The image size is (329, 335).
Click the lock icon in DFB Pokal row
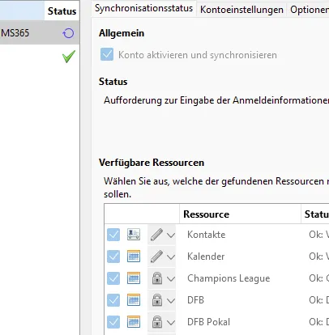157,322
